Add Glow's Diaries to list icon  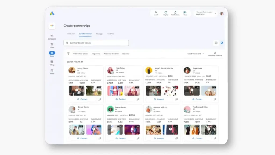pos(100,138)
